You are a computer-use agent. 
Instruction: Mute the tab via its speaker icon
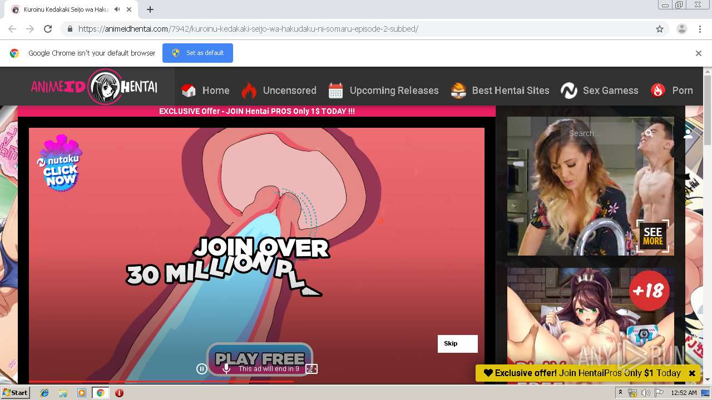click(x=117, y=9)
